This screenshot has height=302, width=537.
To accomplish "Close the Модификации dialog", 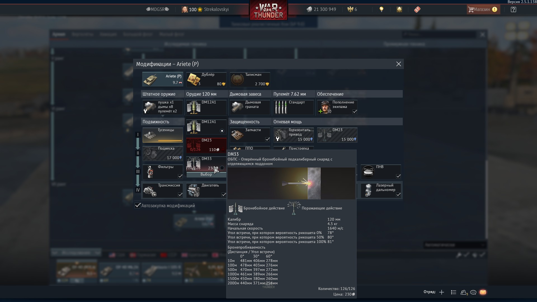I will point(399,64).
